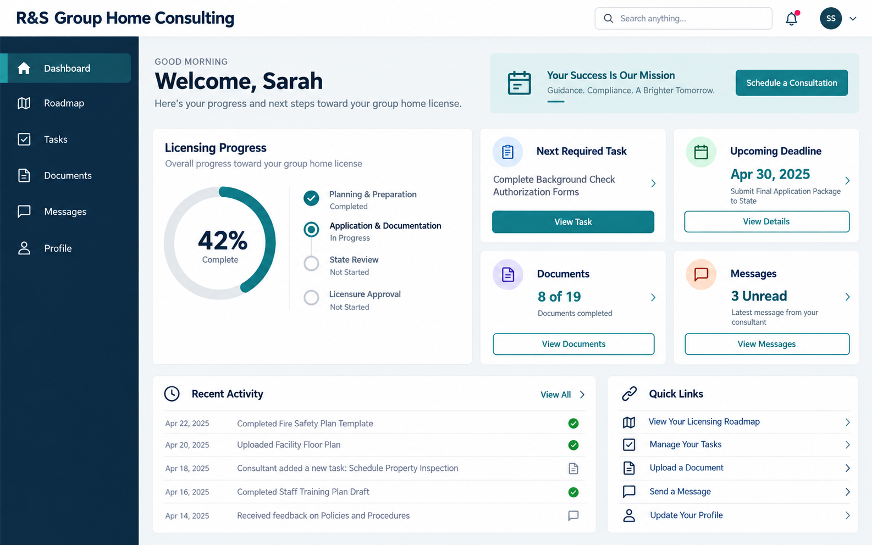Screen dimensions: 872x545
Task: Select Licensure Approval stage radio
Action: (x=311, y=298)
